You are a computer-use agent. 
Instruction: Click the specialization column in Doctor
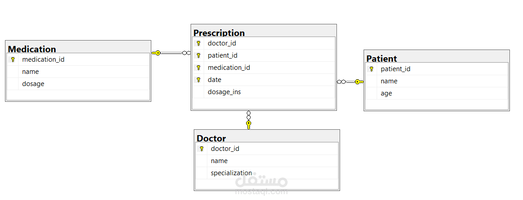coord(231,173)
